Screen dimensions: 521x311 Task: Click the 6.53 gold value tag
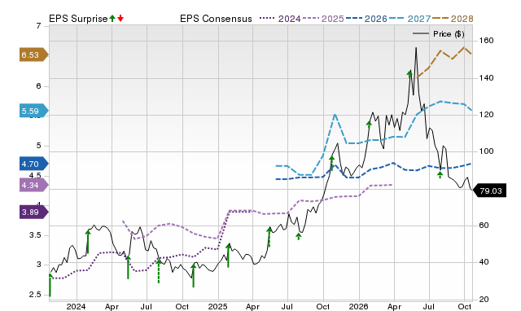tap(34, 55)
